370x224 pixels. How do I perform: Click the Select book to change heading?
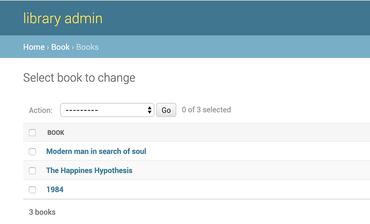tap(79, 77)
